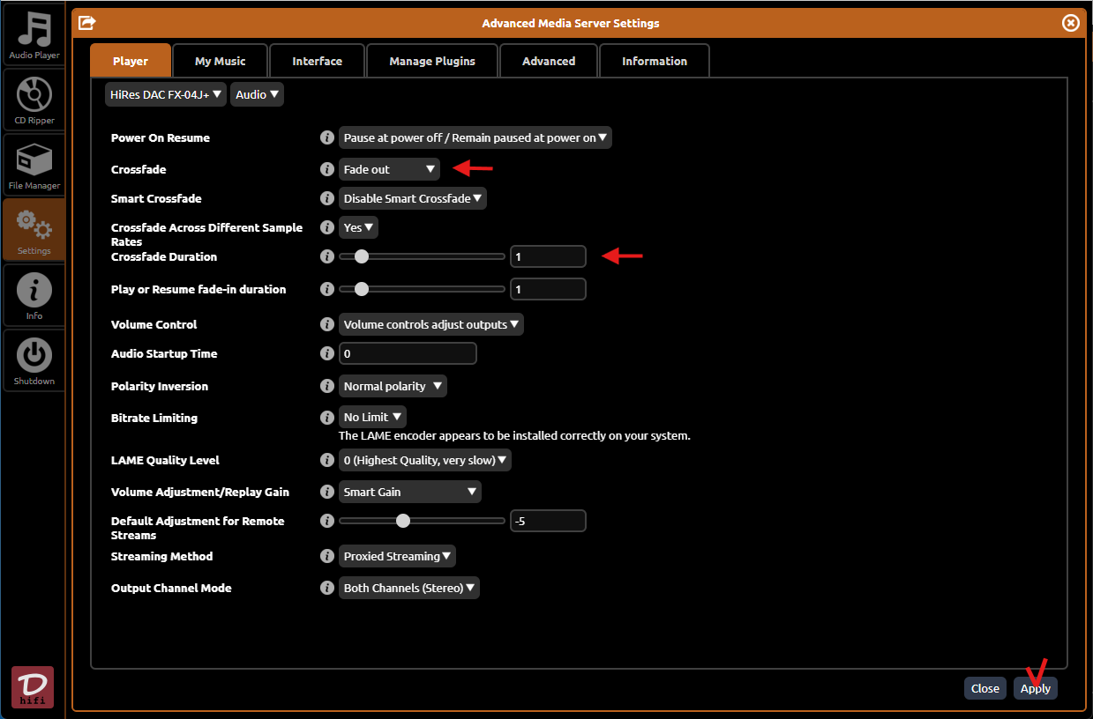
Task: Click the Crossfade Duration slider handle
Action: [361, 256]
